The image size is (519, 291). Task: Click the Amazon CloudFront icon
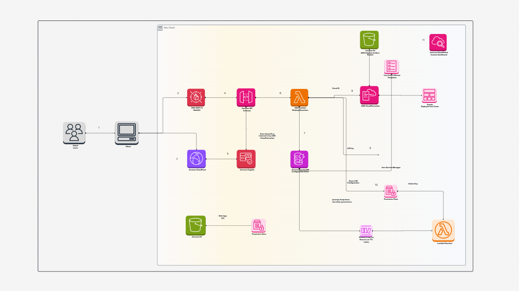196,159
